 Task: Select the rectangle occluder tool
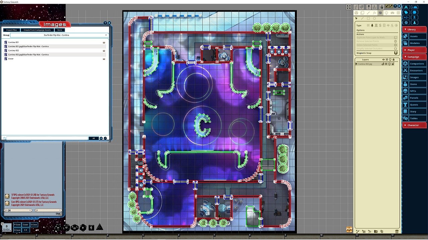pyautogui.click(x=368, y=18)
